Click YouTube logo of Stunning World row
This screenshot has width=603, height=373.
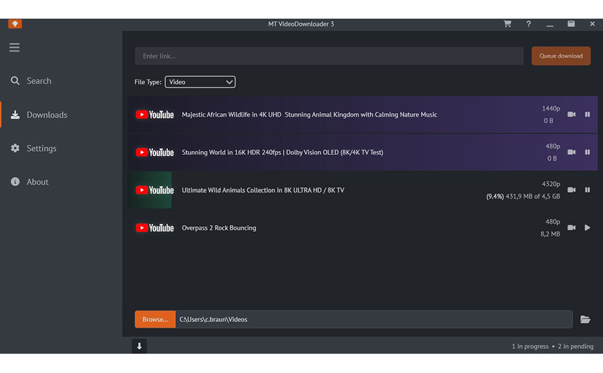coord(155,152)
